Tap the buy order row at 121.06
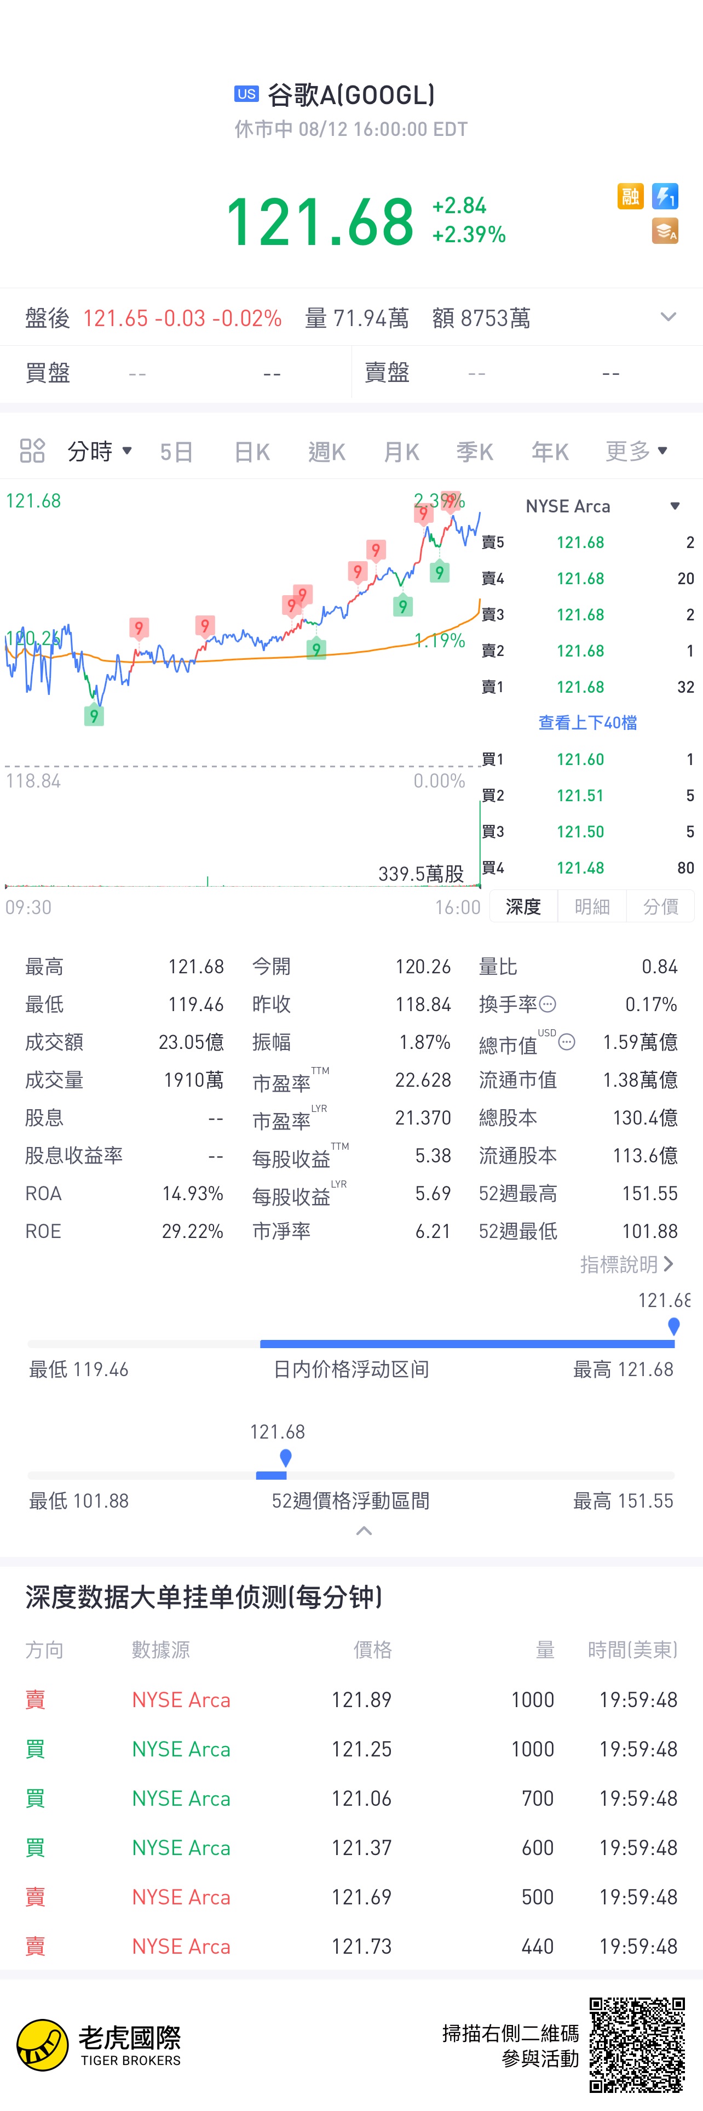 coord(352,1799)
